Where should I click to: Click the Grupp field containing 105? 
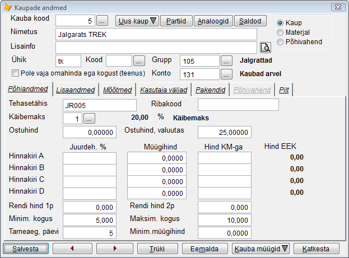pyautogui.click(x=199, y=61)
